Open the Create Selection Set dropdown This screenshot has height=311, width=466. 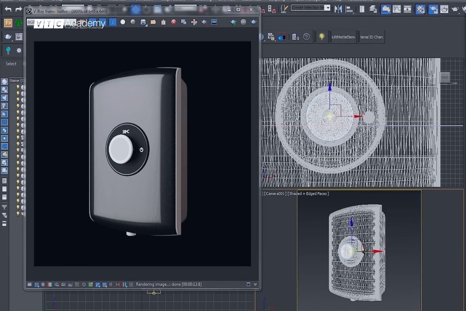311,8
